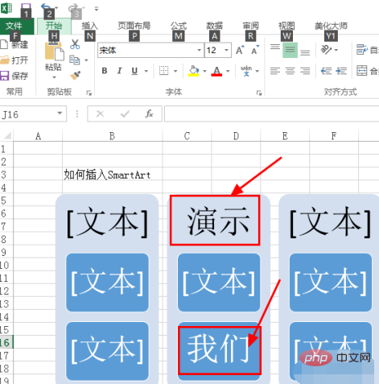Select the Format Painter brush
379x384 pixels.
click(x=75, y=76)
